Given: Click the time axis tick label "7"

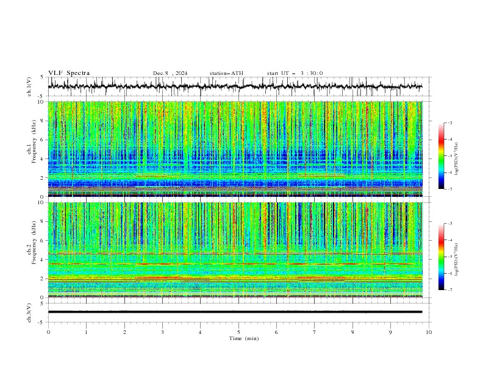Looking at the screenshot, I should (315, 332).
